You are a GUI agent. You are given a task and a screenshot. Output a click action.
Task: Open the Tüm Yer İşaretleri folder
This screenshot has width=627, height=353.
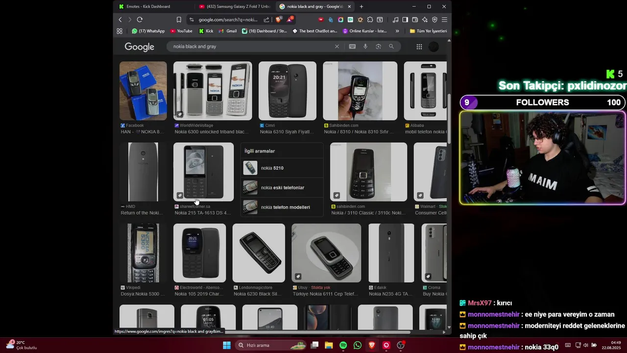[429, 31]
